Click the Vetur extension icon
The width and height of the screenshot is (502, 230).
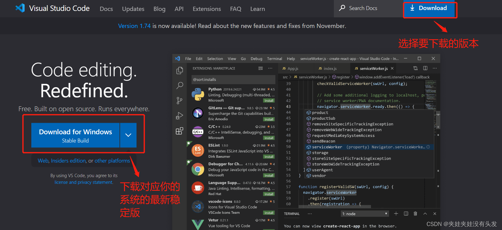tap(198, 225)
